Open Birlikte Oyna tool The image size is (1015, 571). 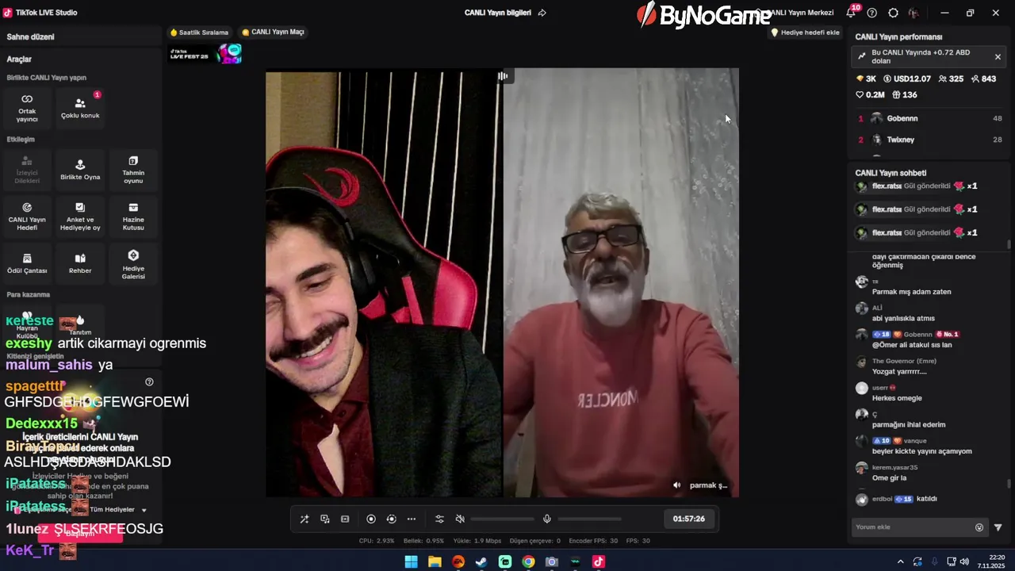(x=80, y=169)
